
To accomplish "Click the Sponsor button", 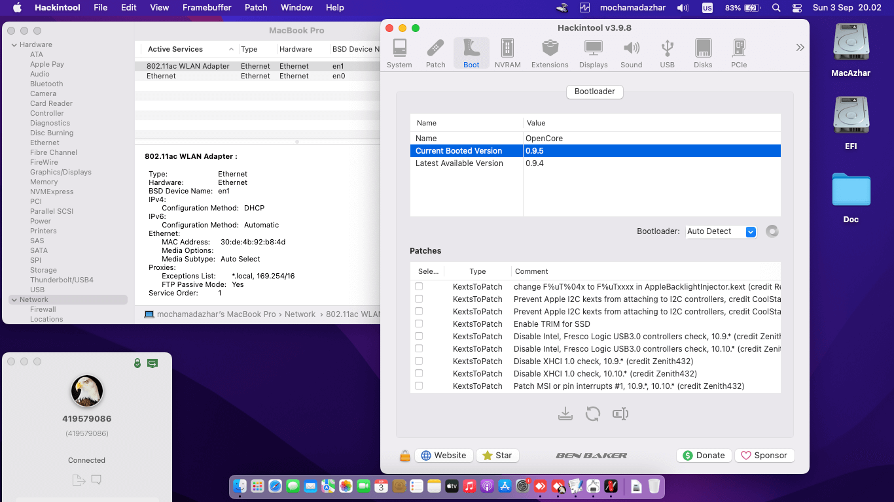I will coord(764,456).
